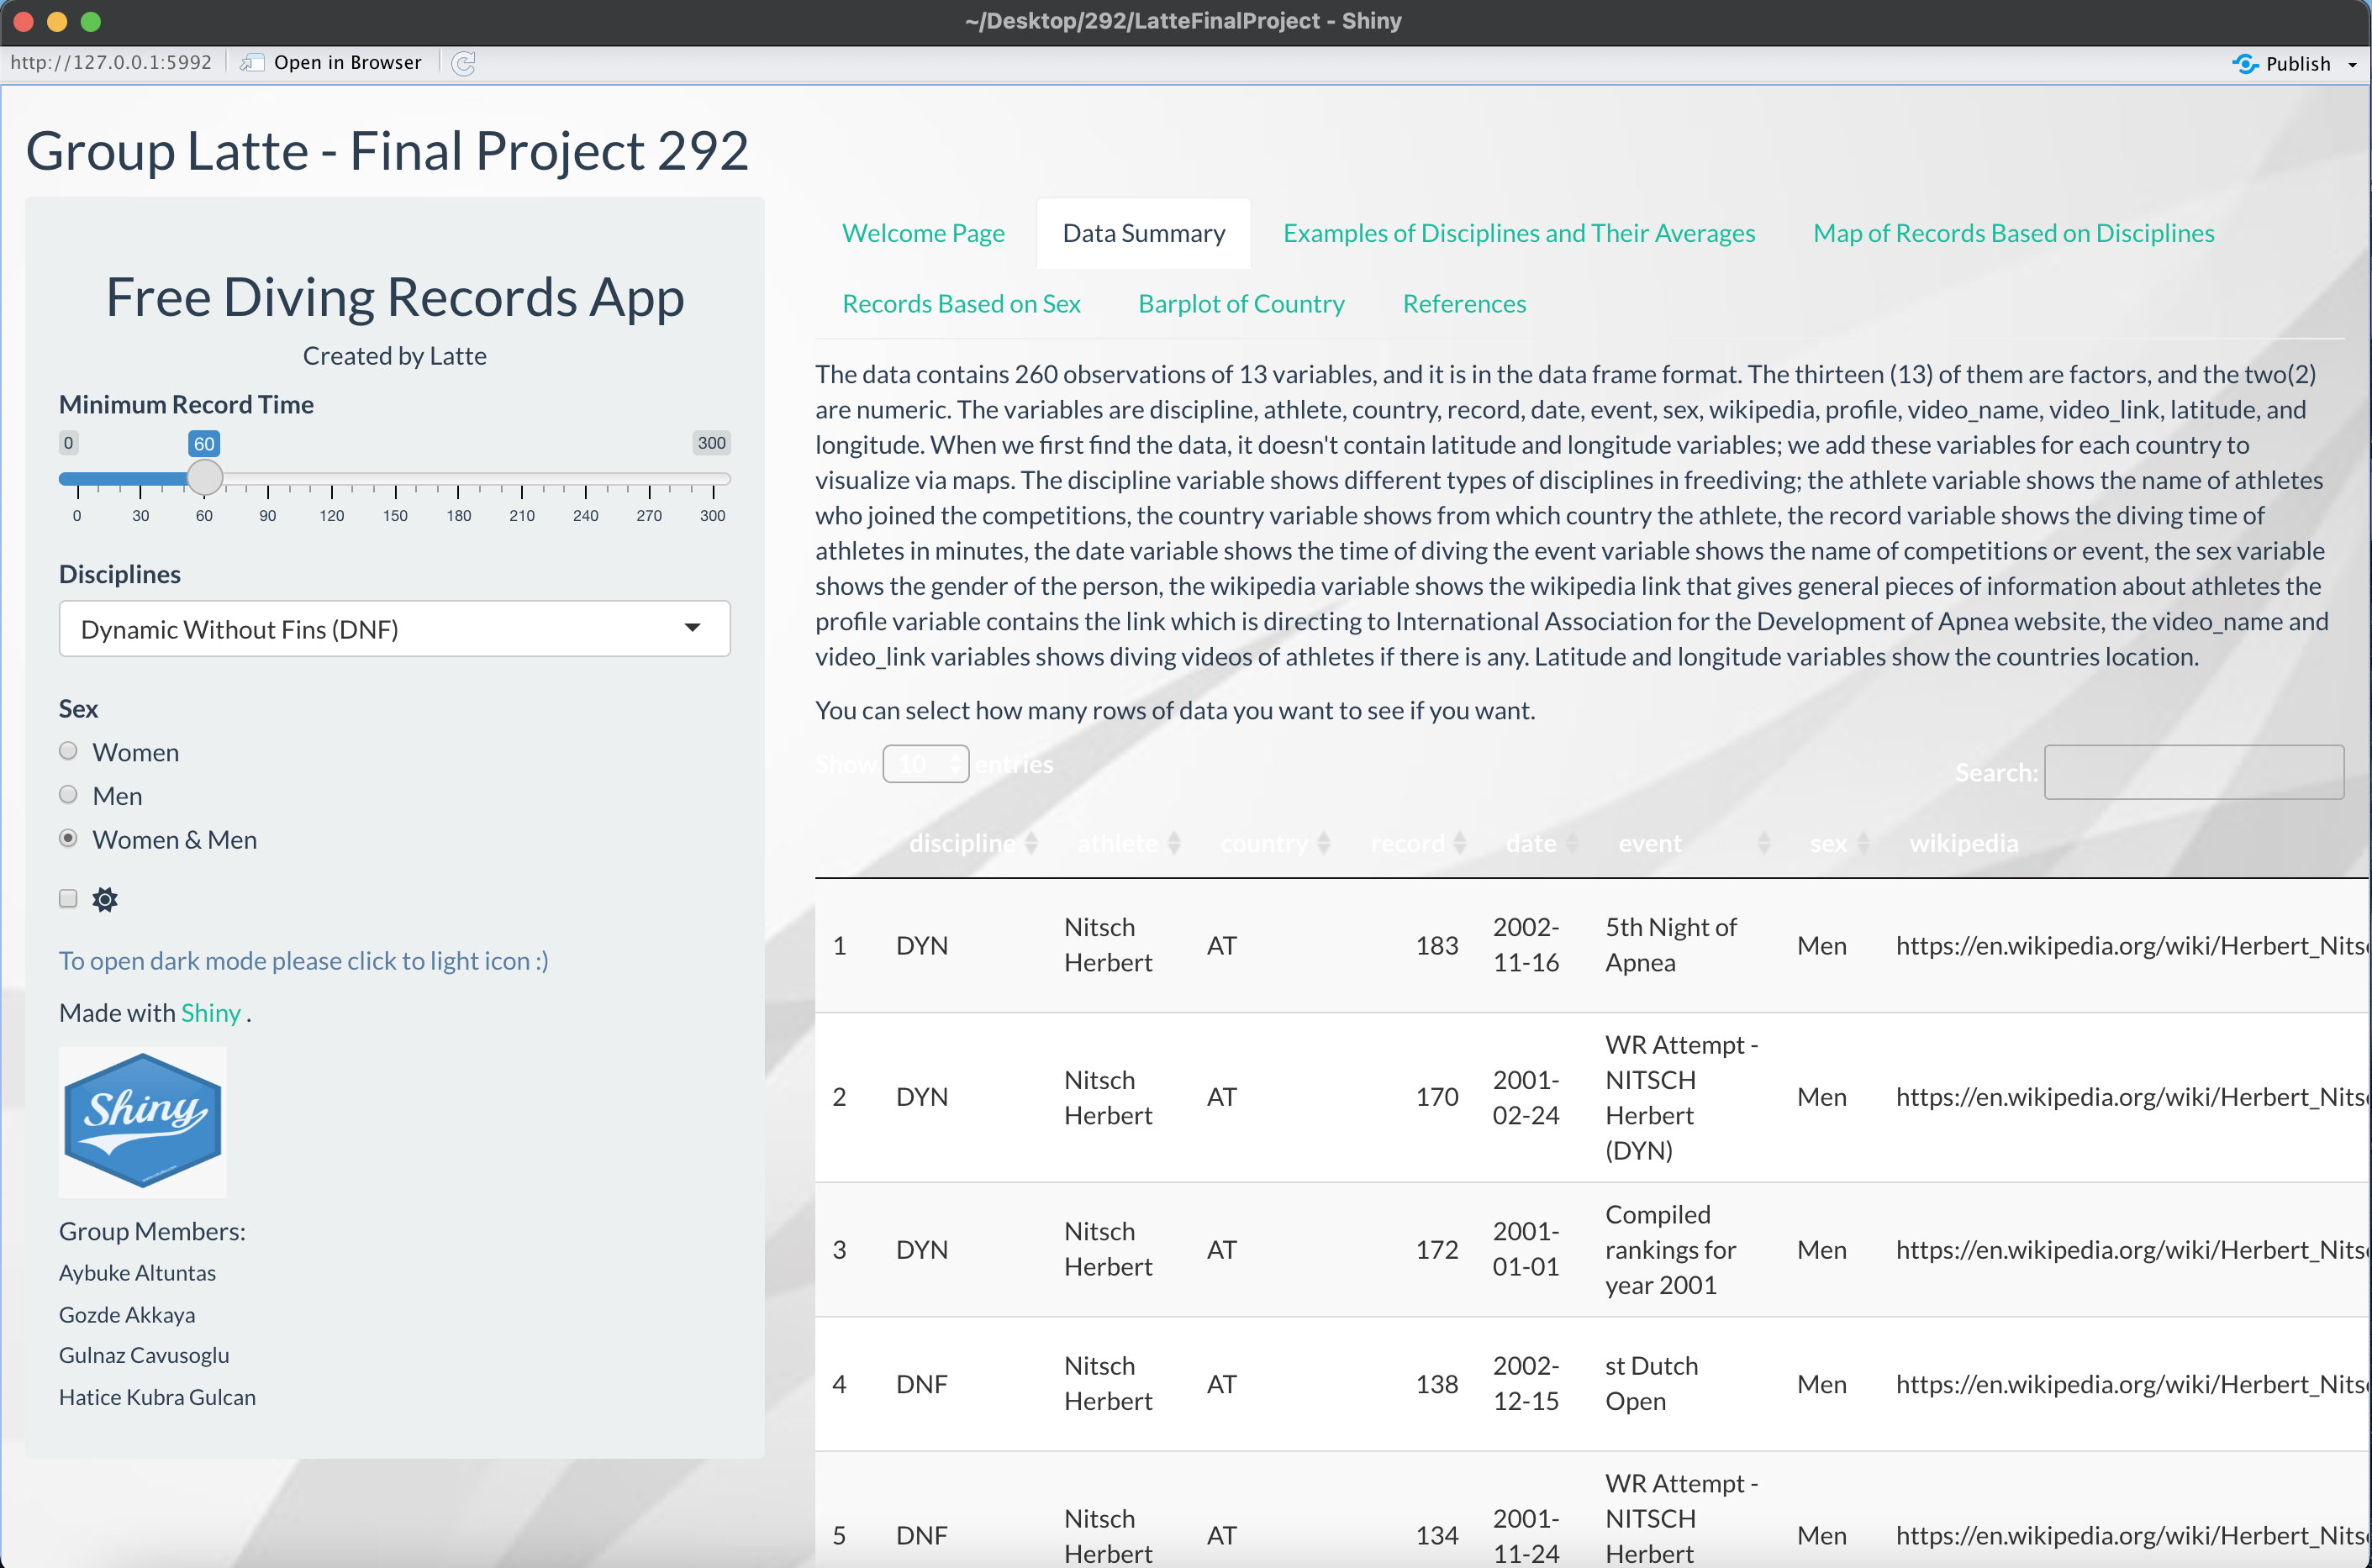
Task: Sort table by record column arrows
Action: 1459,844
